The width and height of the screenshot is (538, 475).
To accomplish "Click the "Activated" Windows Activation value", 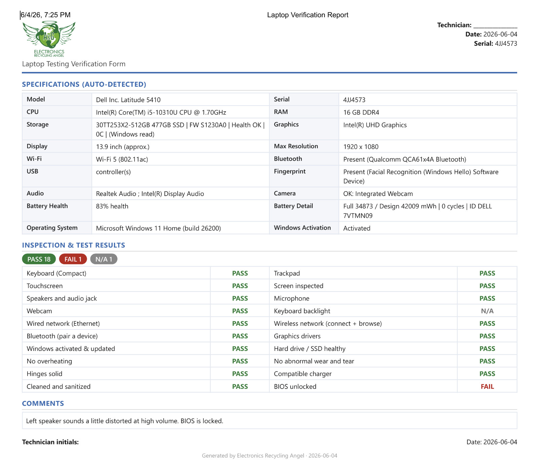I will [x=357, y=228].
